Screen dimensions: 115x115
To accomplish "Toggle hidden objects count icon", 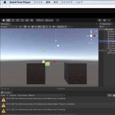I will tap(40, 27).
